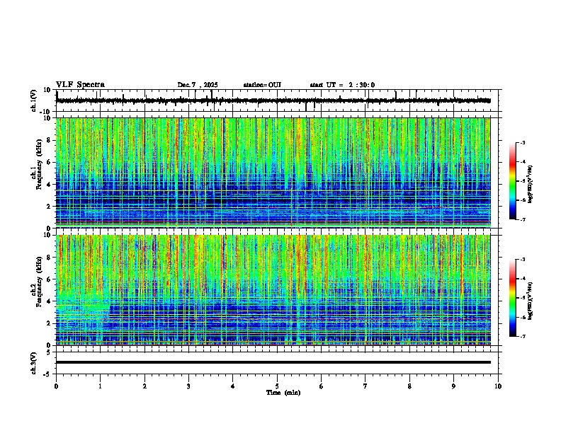Click the 'ch.3(V)' axis label
The height and width of the screenshot is (433, 561).
click(34, 363)
